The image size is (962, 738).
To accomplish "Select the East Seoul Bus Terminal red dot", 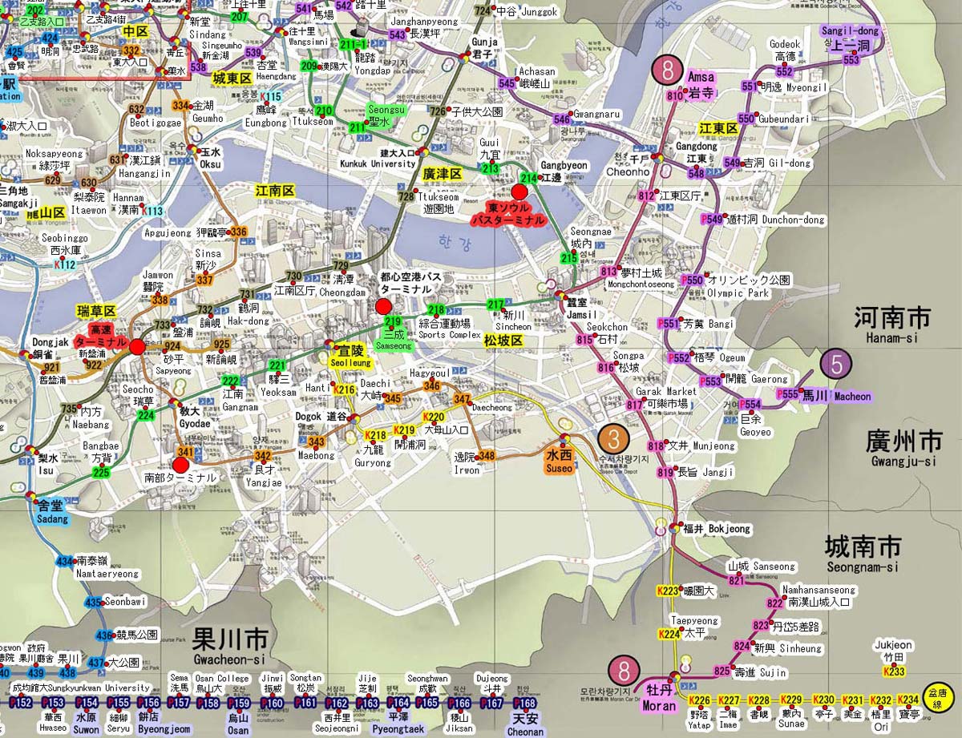I will (519, 192).
